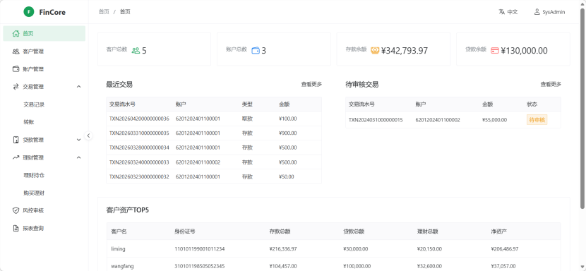Open the SysAdmin user menu
The height and width of the screenshot is (271, 586).
coord(550,12)
